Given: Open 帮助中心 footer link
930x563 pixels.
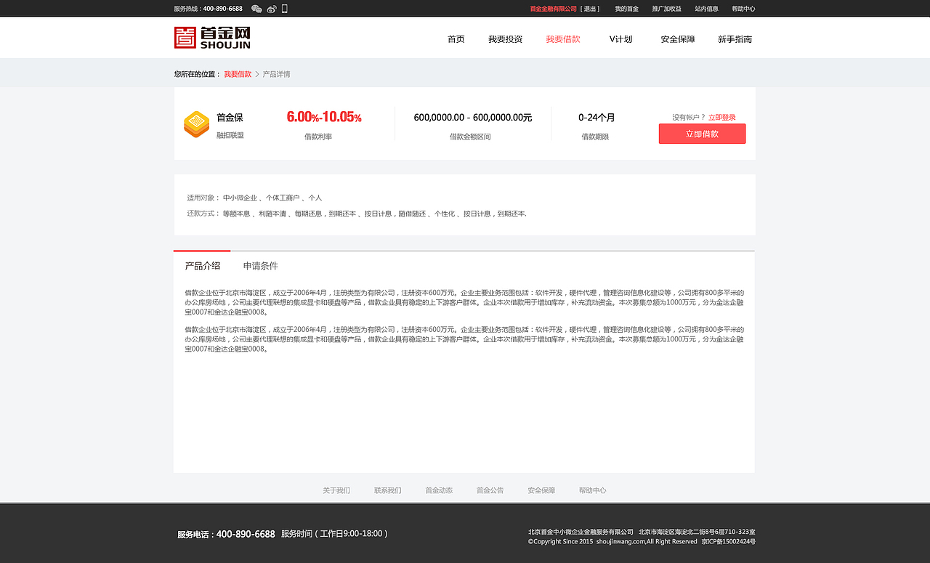Looking at the screenshot, I should (592, 490).
